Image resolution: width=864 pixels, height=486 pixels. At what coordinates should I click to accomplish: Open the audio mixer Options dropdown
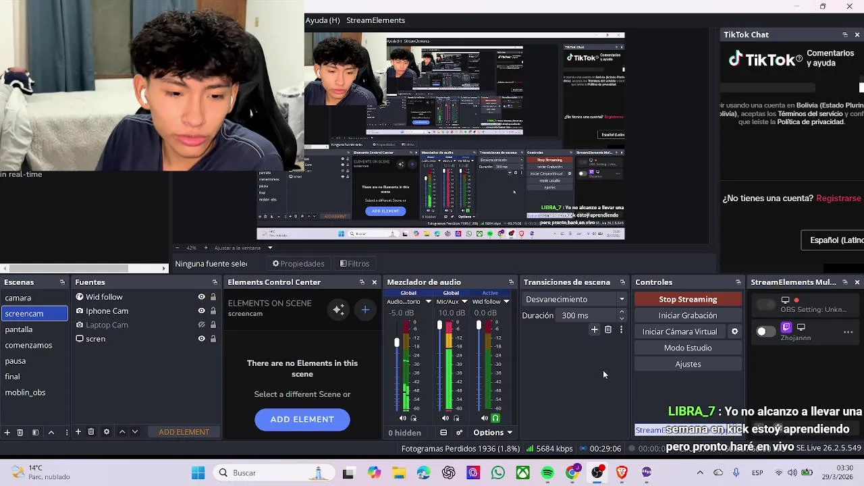[493, 433]
